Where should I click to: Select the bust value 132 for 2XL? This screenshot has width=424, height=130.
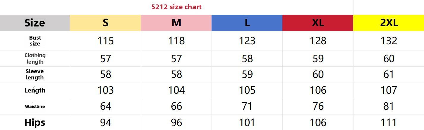[389, 41]
